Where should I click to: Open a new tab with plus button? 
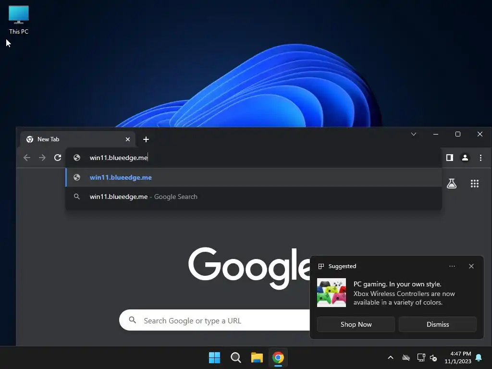point(146,139)
